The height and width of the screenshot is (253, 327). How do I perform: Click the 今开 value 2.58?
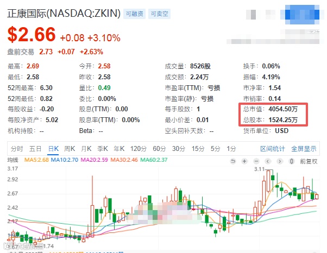click(x=104, y=66)
